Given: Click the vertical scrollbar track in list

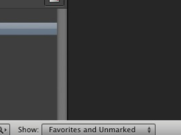Looking at the screenshot, I should click(x=62, y=64).
